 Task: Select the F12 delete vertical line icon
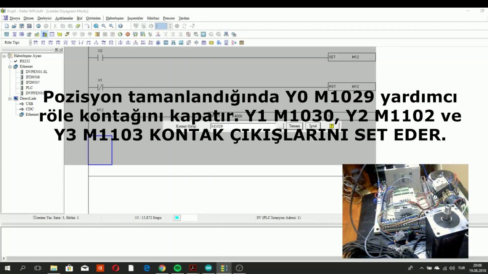point(111,43)
